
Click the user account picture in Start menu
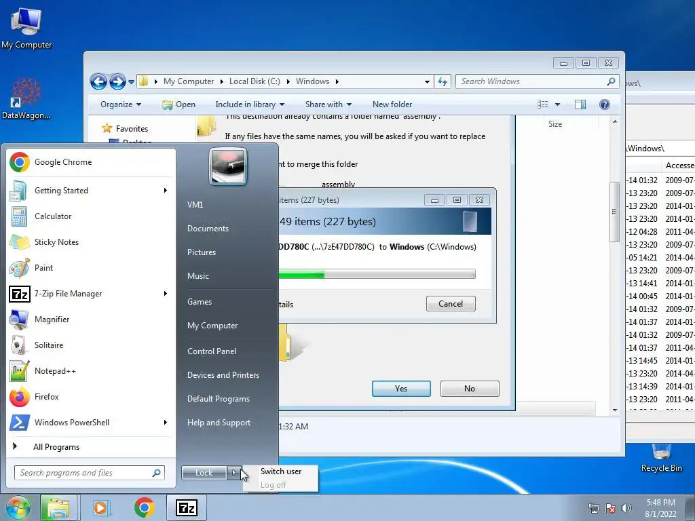click(x=228, y=166)
